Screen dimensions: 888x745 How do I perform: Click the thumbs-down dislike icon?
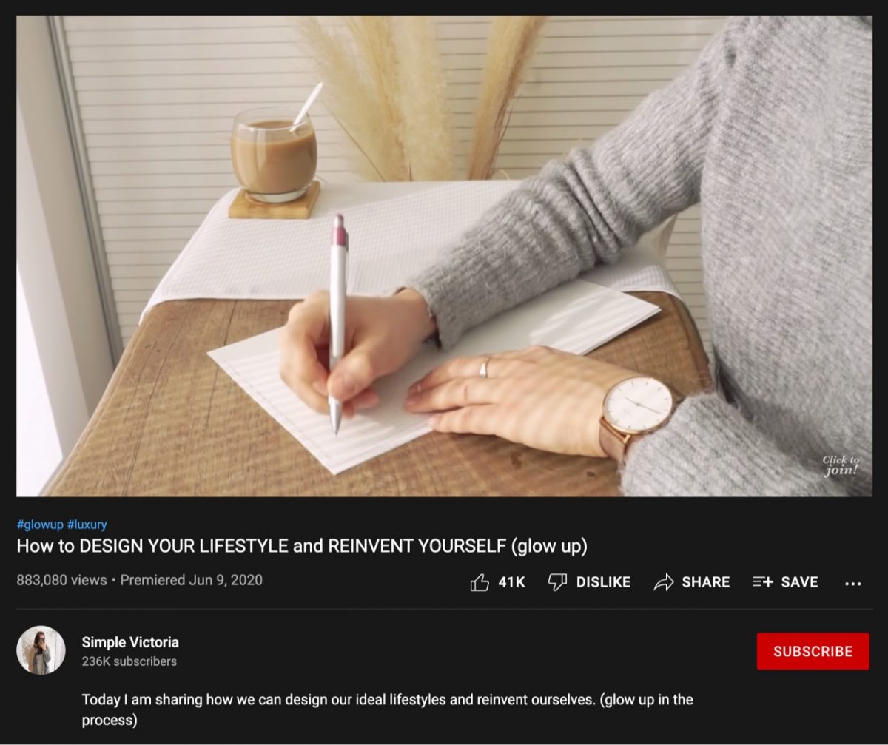tap(557, 582)
